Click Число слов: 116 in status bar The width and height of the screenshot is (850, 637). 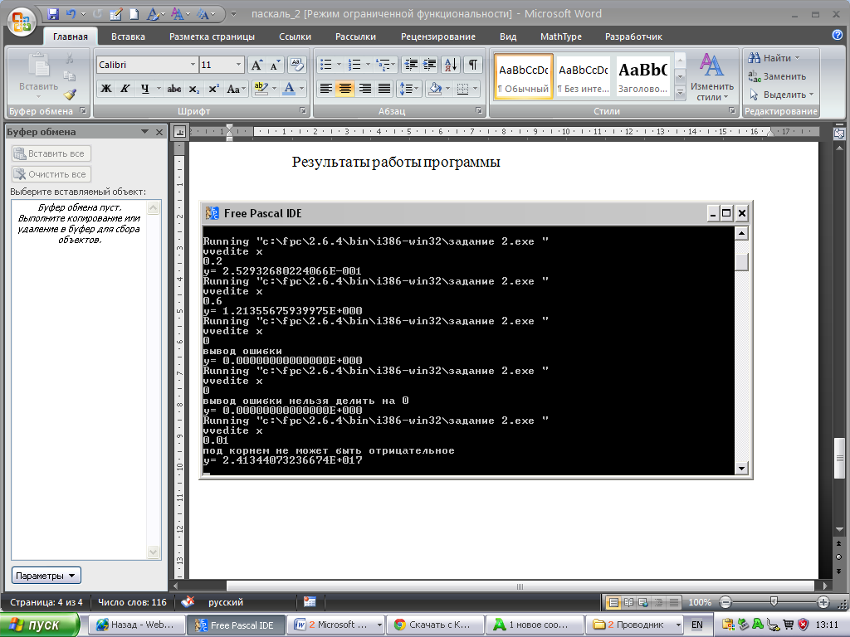[x=132, y=602]
